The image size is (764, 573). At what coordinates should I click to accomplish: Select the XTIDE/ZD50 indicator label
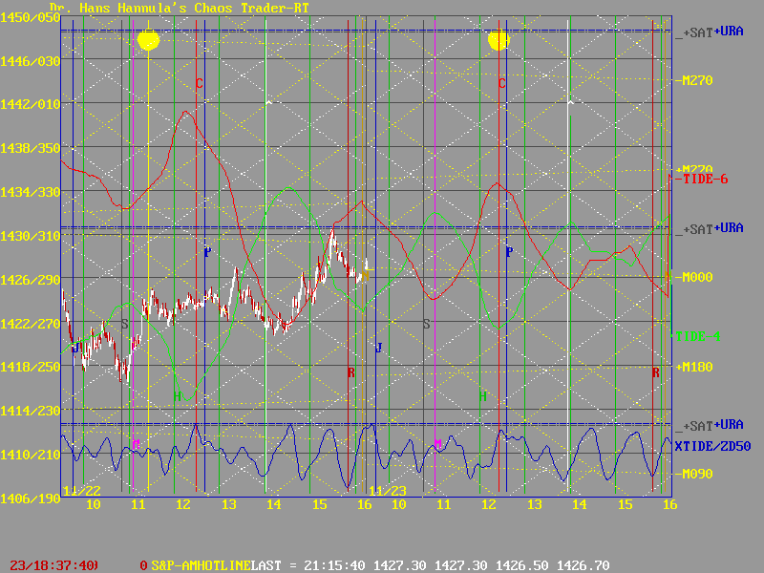pos(712,446)
